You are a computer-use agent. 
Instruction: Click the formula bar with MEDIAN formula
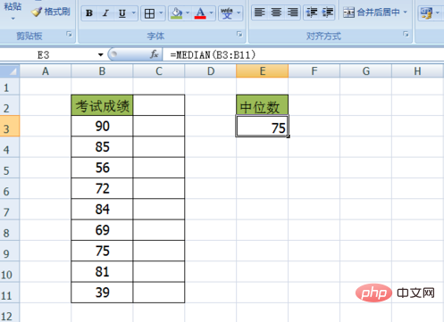[x=303, y=55]
